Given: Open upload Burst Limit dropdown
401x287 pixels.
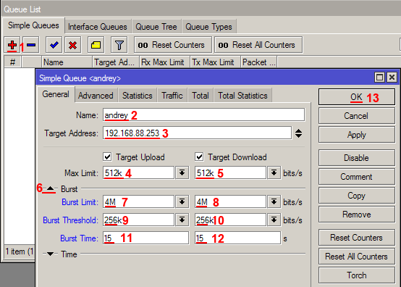Looking at the screenshot, I should [182, 202].
